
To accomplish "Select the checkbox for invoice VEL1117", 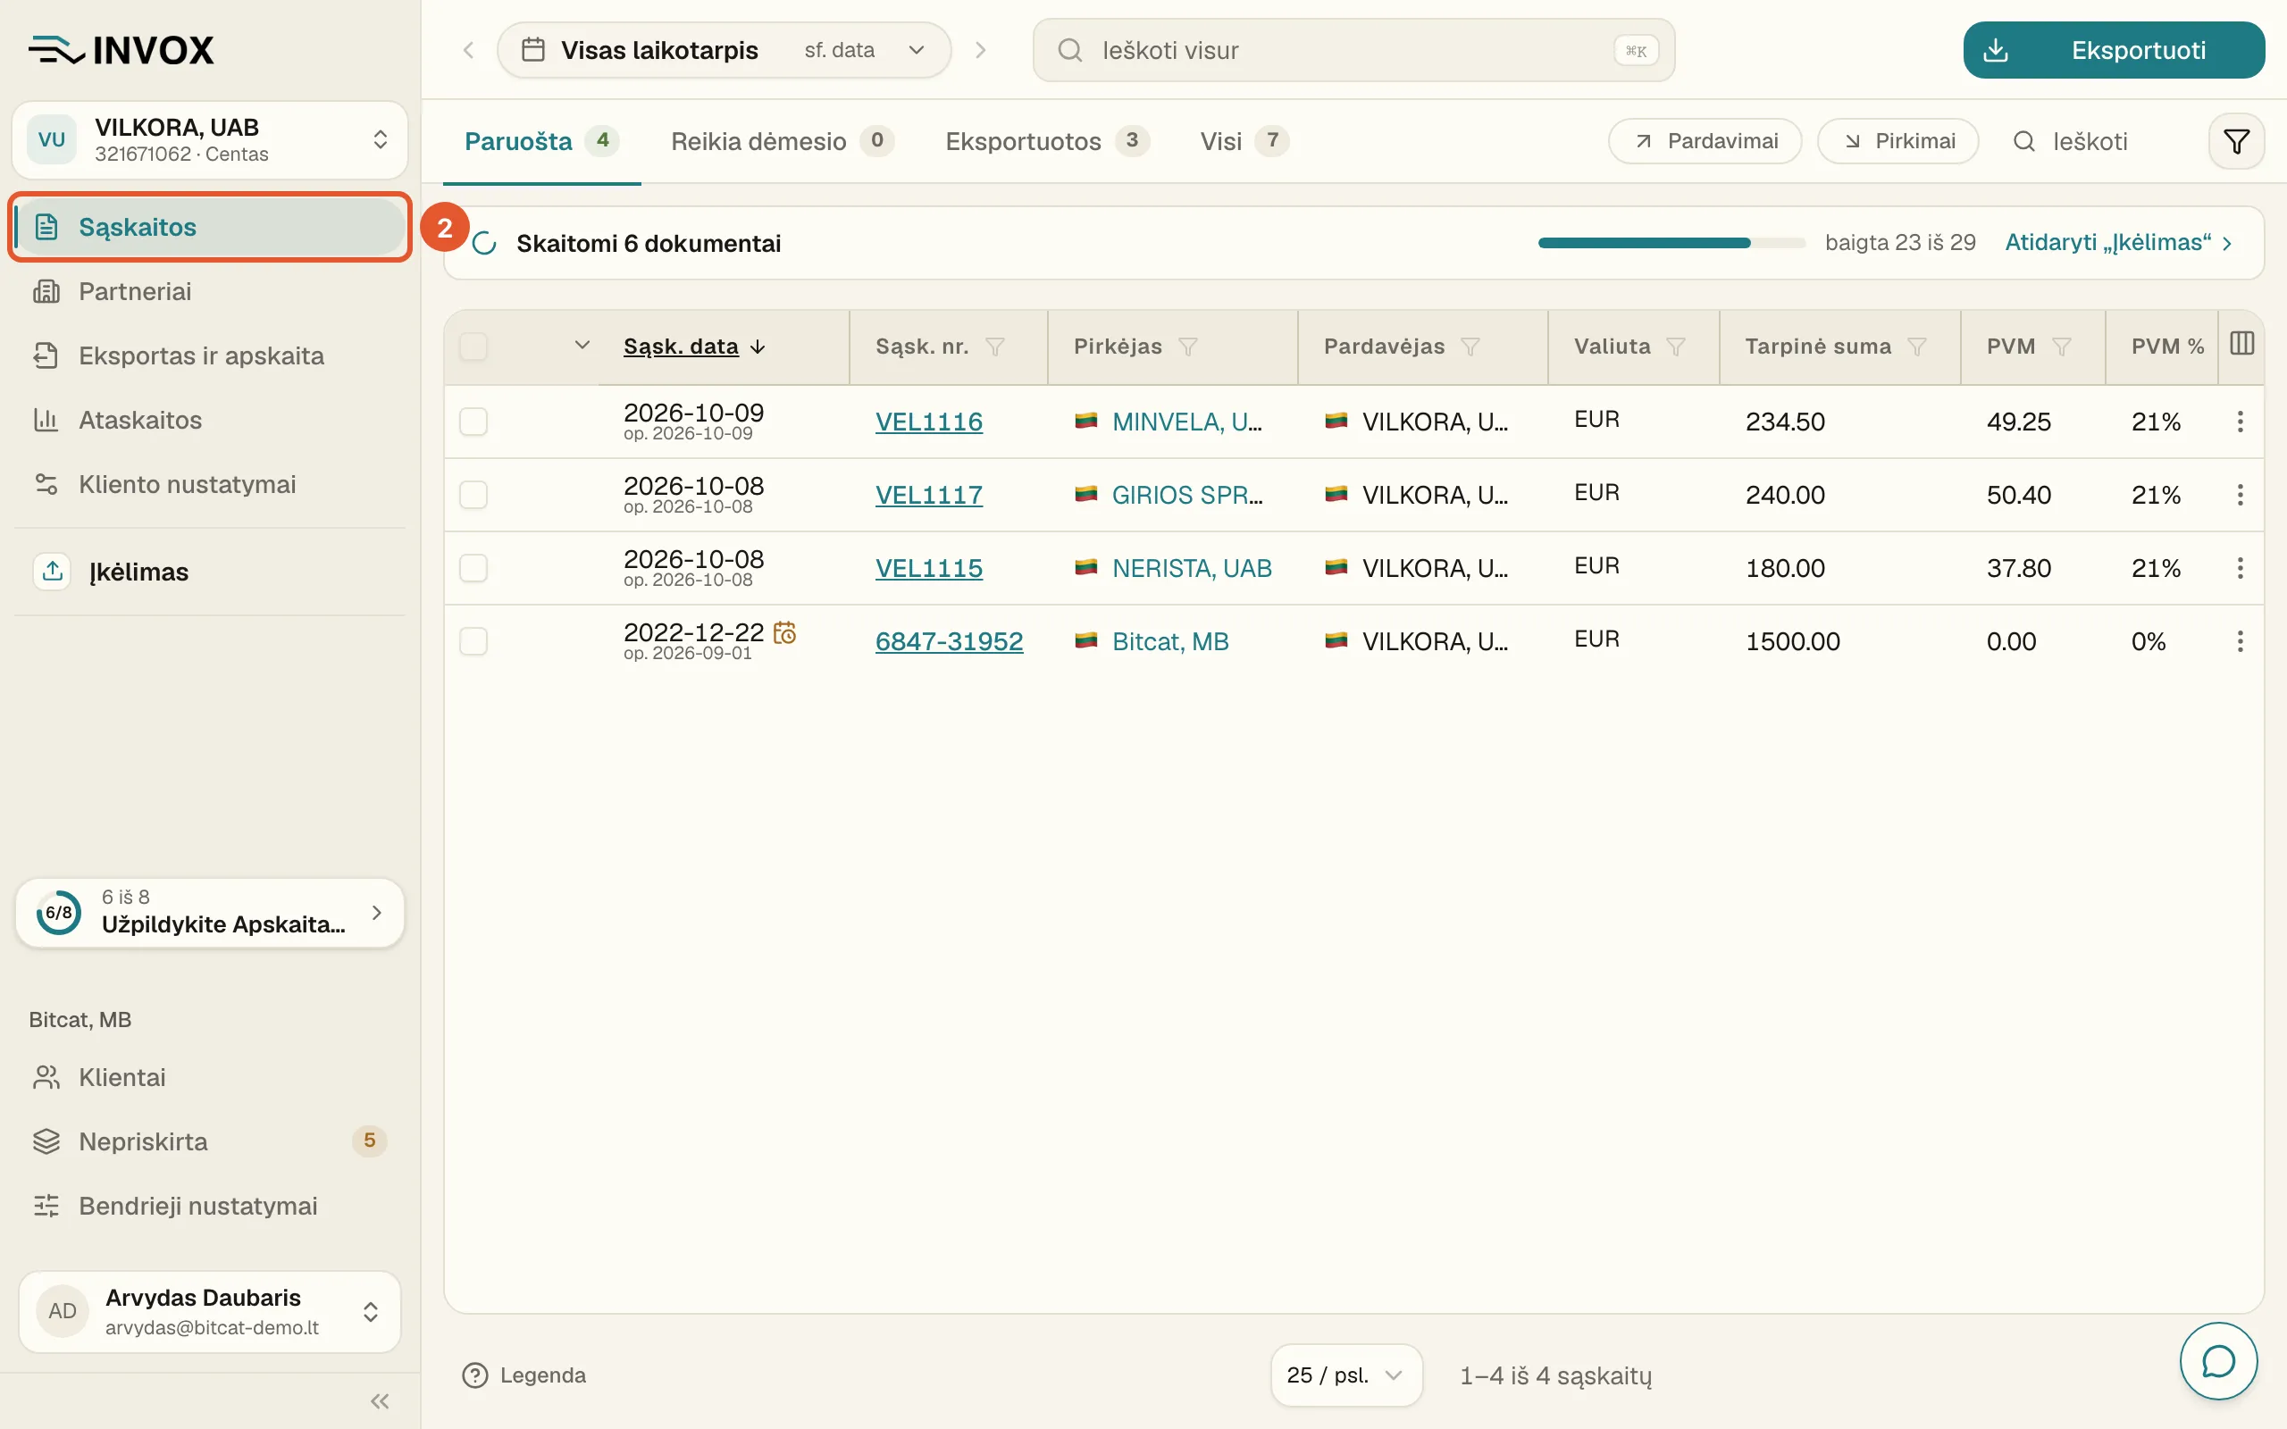I will click(473, 495).
